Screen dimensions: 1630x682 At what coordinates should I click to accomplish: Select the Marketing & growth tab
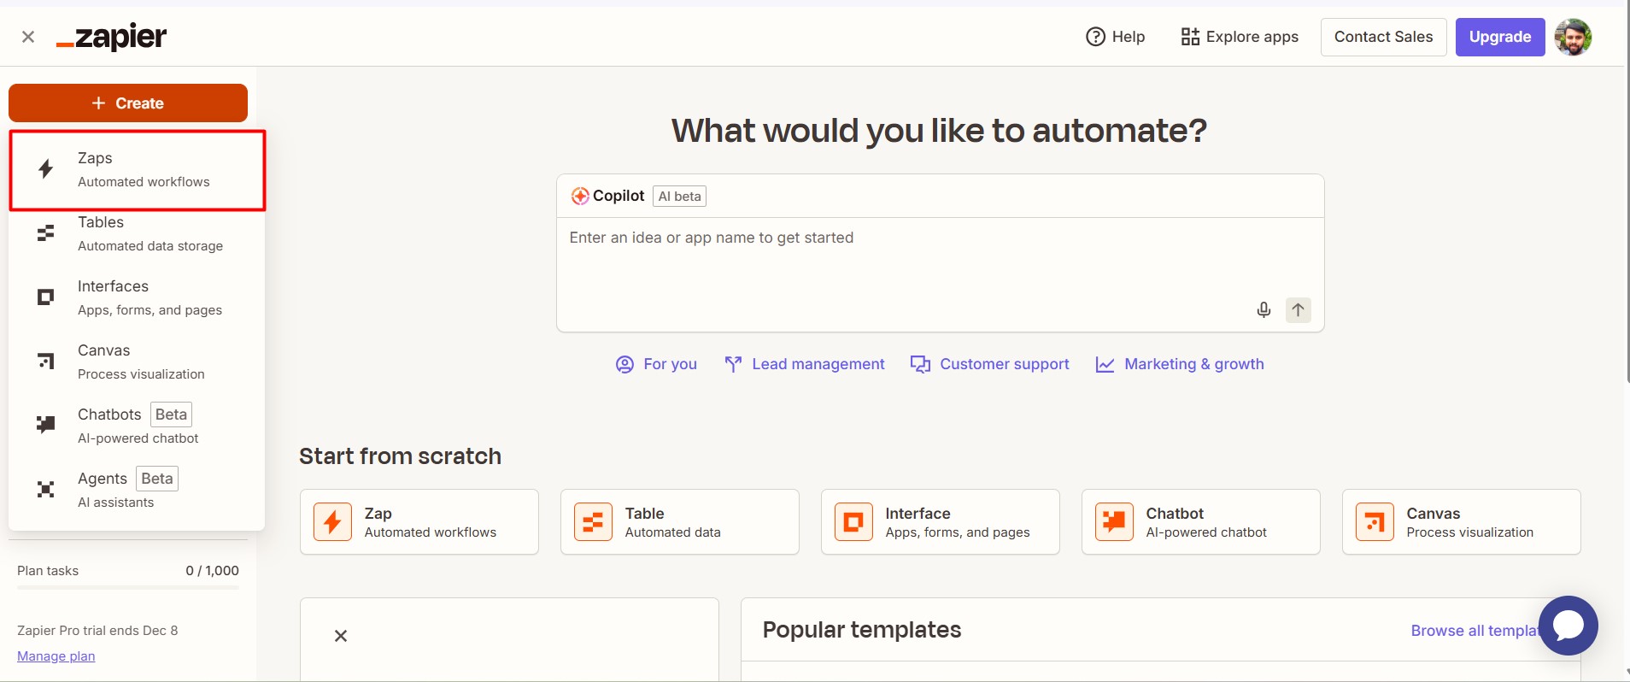pos(1179,364)
